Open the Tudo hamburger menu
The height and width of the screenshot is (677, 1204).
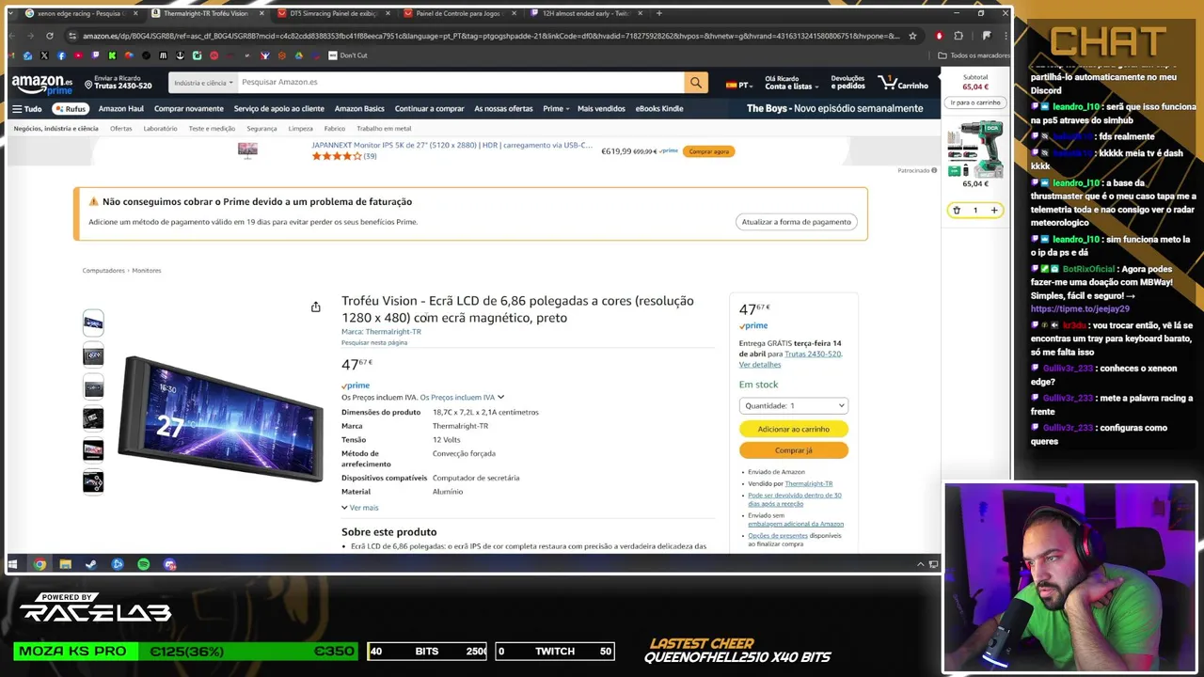click(26, 108)
